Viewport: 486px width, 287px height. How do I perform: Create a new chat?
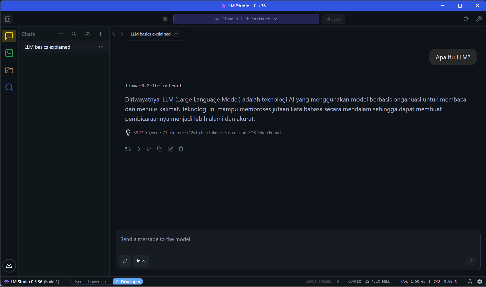coord(100,34)
